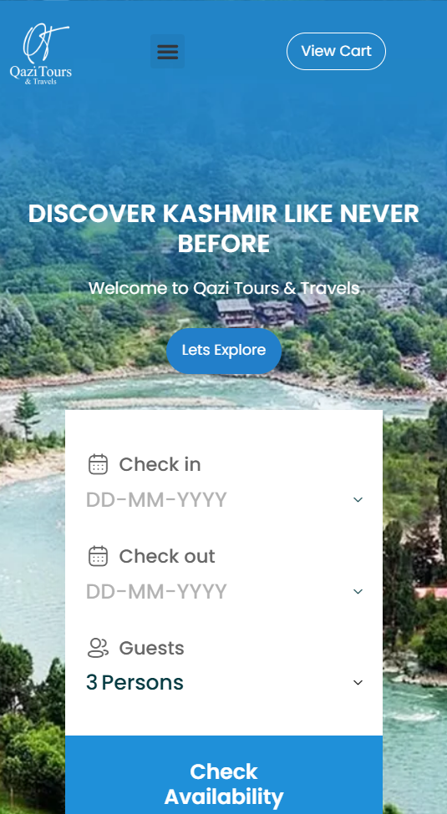Expand the Check in date chevron
This screenshot has height=814, width=447.
tap(358, 499)
